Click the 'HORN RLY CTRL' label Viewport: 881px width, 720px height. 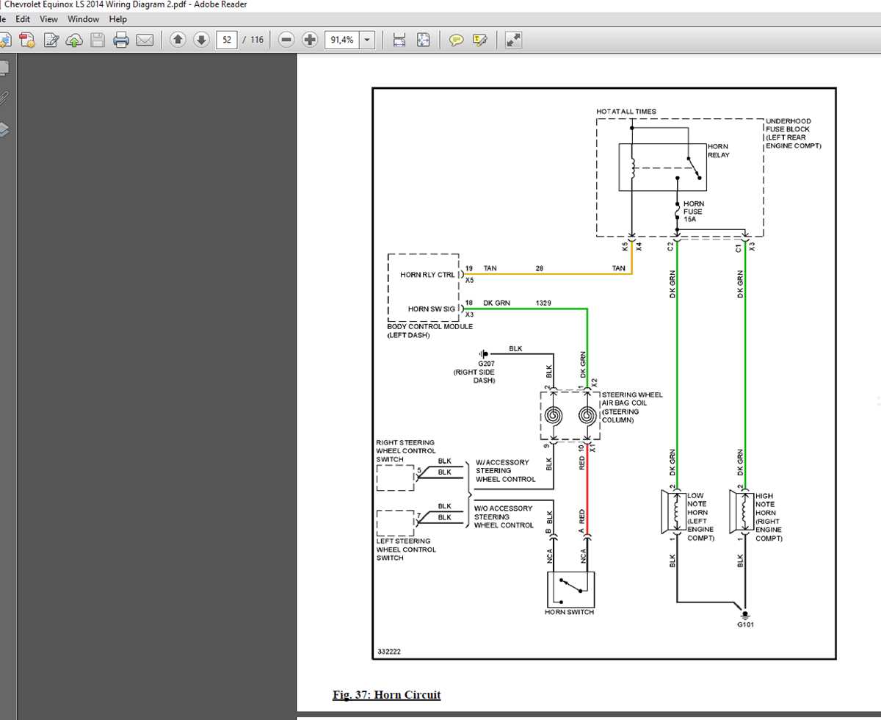point(427,275)
